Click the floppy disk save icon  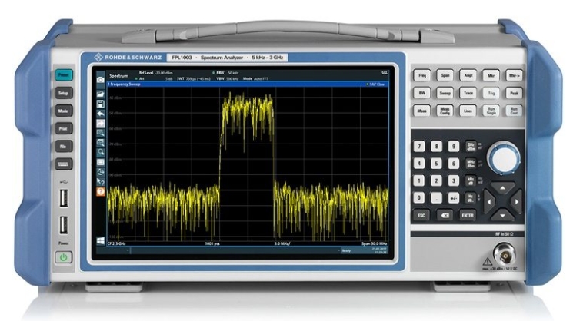pyautogui.click(x=99, y=103)
